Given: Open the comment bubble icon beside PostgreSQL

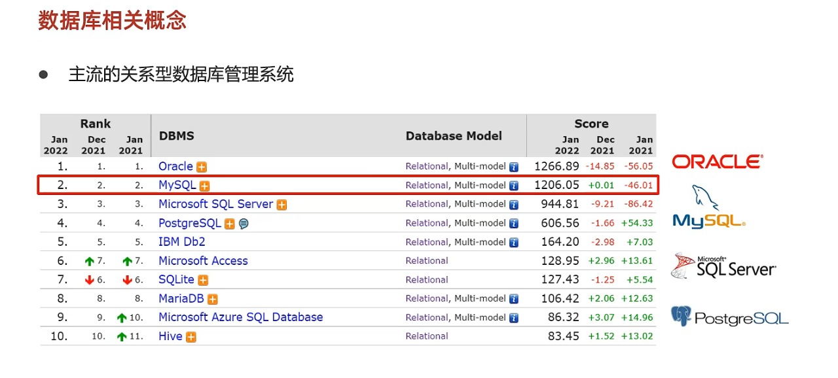Looking at the screenshot, I should (244, 224).
